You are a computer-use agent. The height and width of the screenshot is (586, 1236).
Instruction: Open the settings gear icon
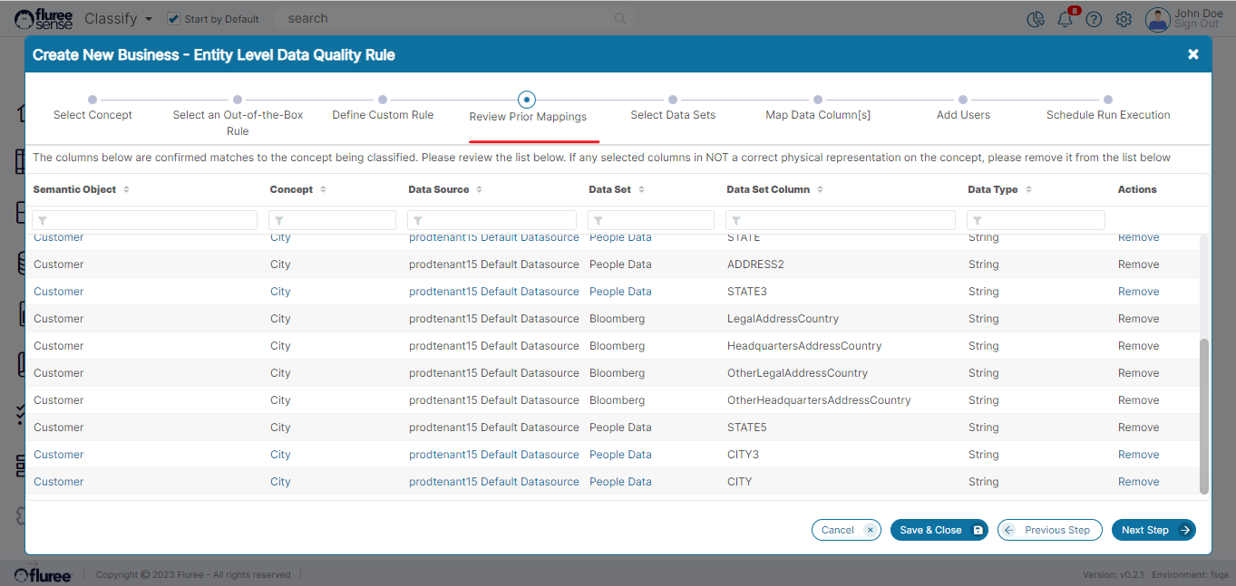pos(1124,19)
